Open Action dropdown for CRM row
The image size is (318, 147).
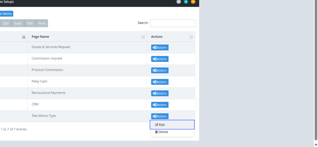pyautogui.click(x=160, y=105)
